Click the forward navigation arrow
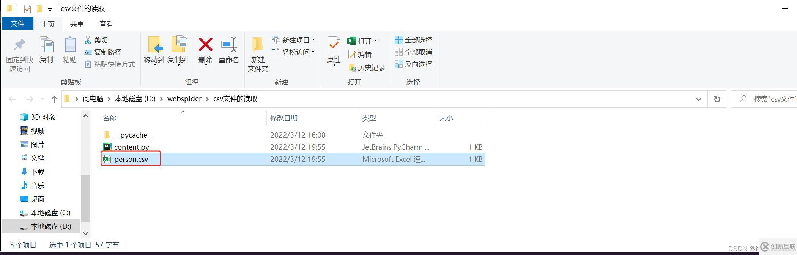Screen dimensions: 797x255 click(x=29, y=99)
